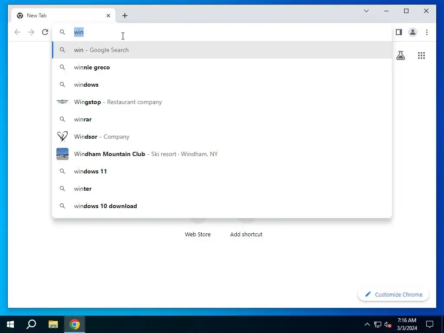Screen dimensions: 444x333
Task: Open File Explorer from the taskbar
Action: 53,324
